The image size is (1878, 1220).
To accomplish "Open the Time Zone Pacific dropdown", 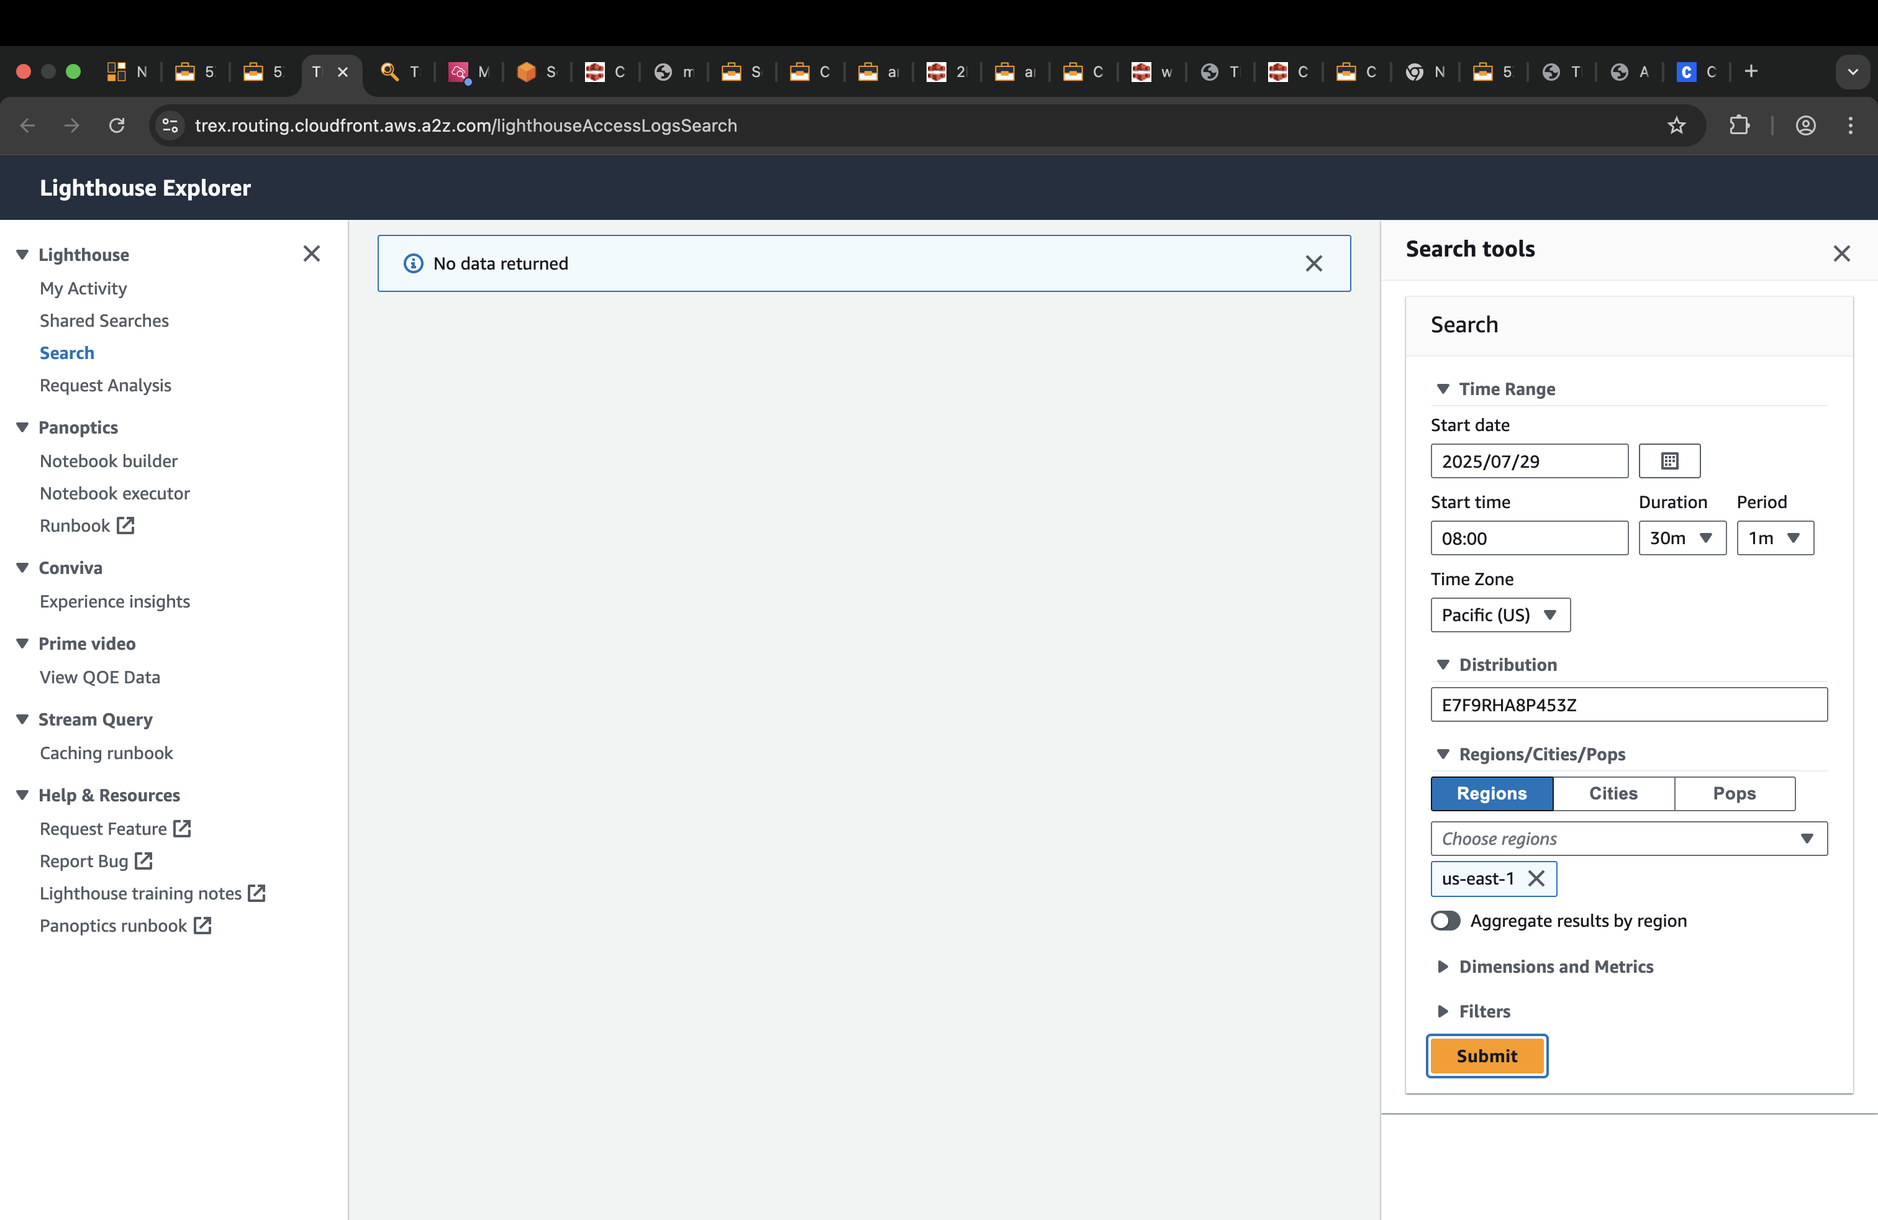I will 1499,615.
